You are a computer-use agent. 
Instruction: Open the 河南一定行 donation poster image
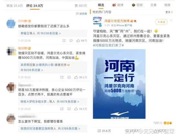tap(119, 84)
